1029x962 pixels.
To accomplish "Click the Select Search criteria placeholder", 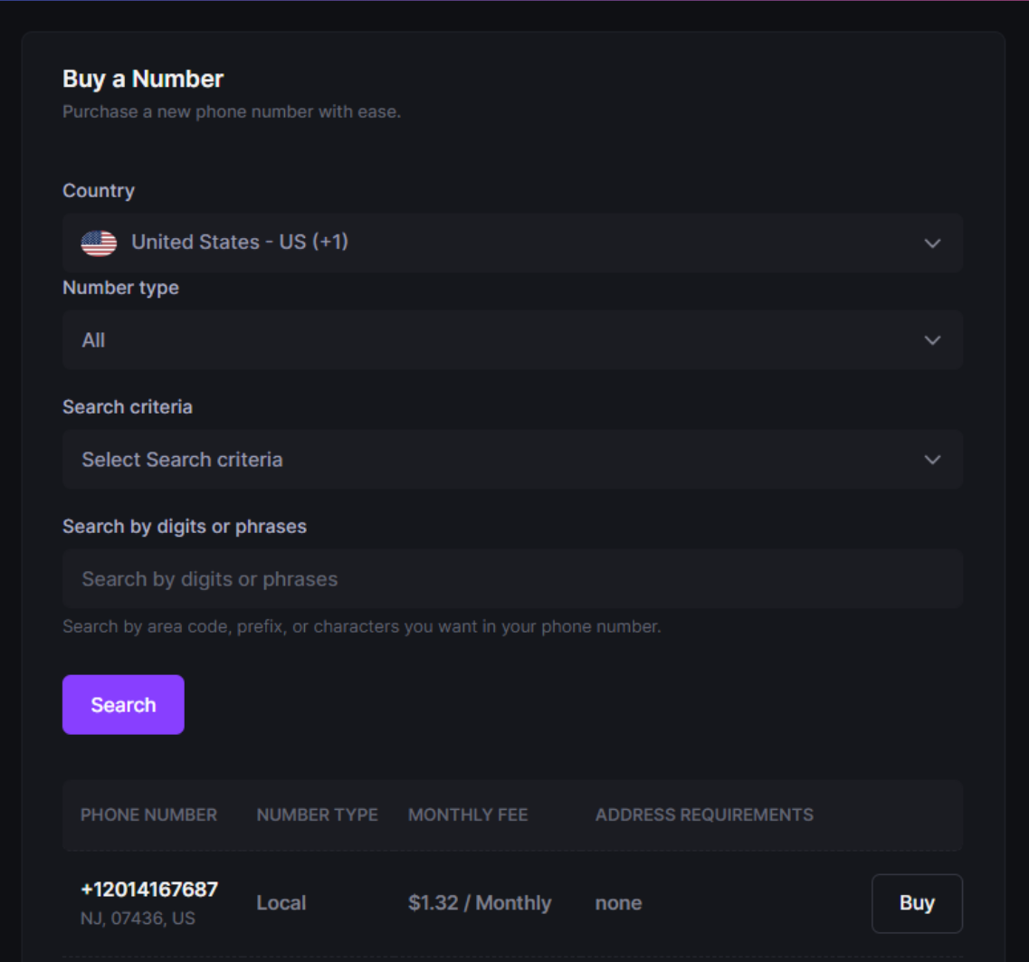I will (183, 460).
